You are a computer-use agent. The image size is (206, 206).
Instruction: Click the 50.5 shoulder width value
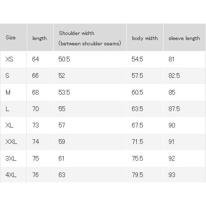pos(64,59)
